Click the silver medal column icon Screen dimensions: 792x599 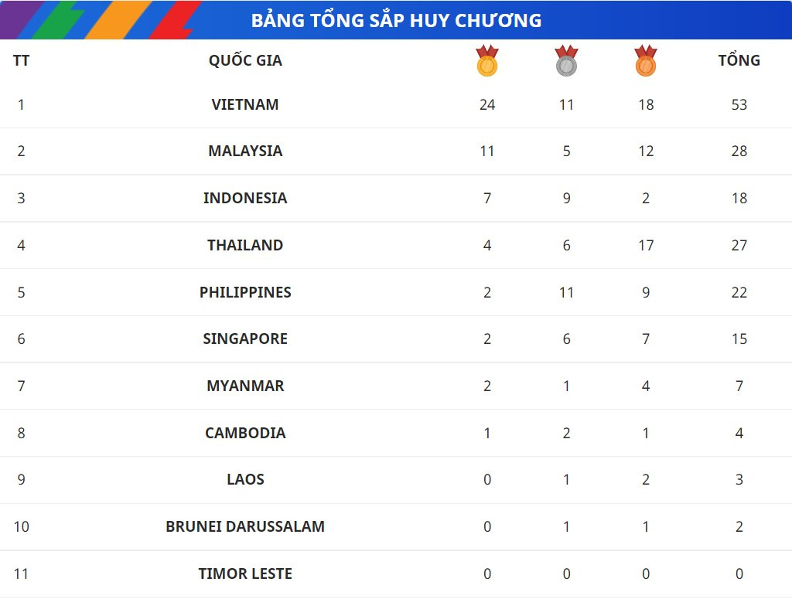pos(566,61)
